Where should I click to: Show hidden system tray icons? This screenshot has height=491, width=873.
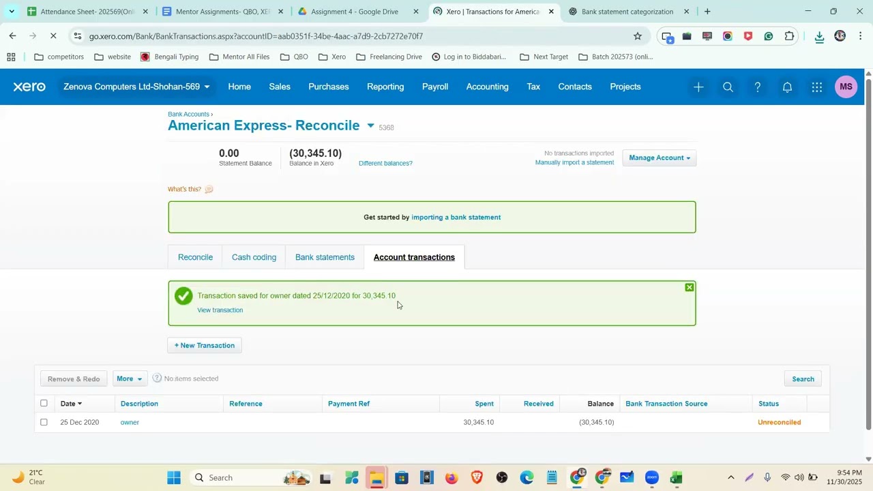tap(731, 477)
